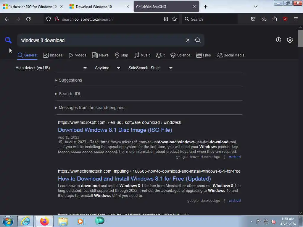Click the SearXNG magnifier logo
Viewport: 303px width, 227px height.
tap(8, 40)
